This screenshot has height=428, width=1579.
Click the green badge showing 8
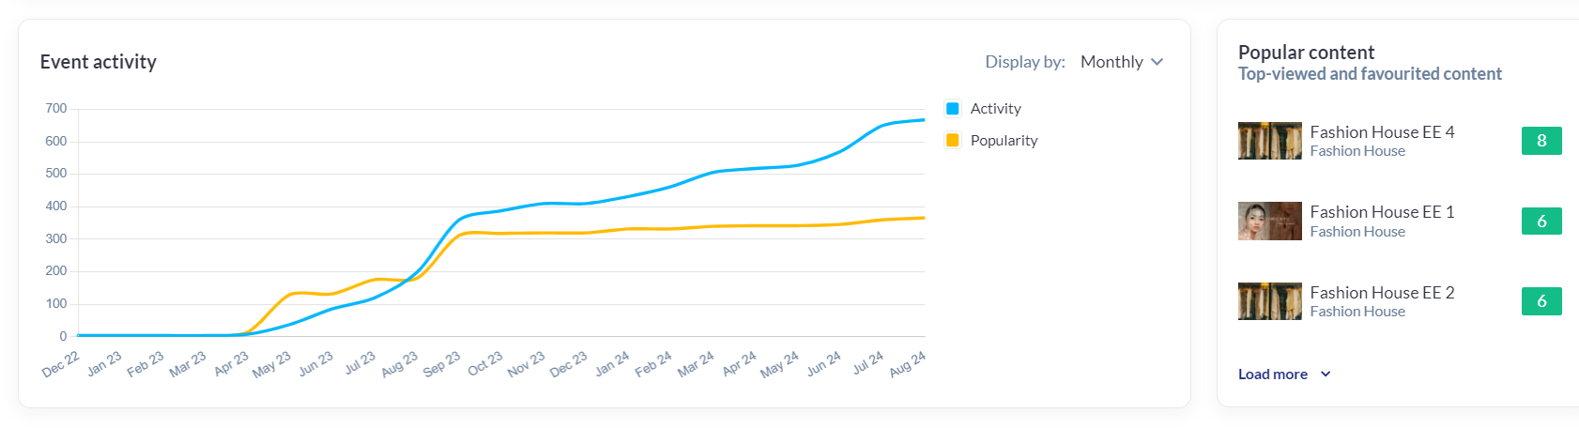[x=1541, y=141]
